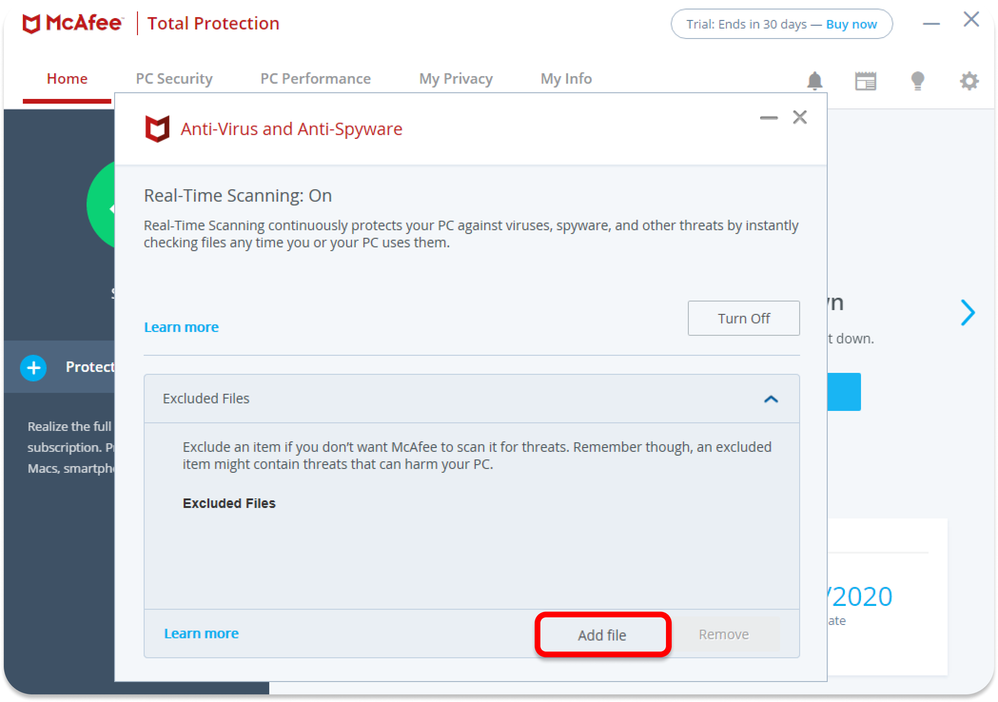Select the My Info tab
Viewport: 998px width, 702px height.
(566, 78)
